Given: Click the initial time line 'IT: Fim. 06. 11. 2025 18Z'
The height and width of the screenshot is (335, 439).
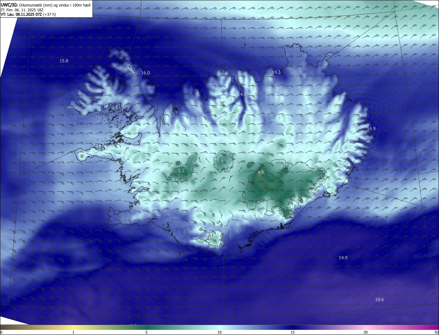Looking at the screenshot, I should tap(22, 10).
